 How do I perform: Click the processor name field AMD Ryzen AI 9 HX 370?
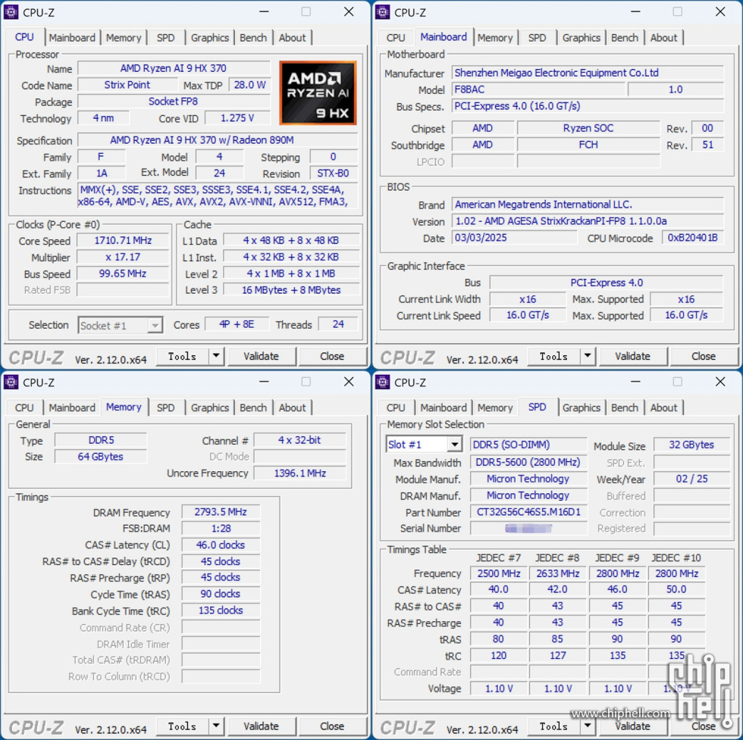(174, 68)
